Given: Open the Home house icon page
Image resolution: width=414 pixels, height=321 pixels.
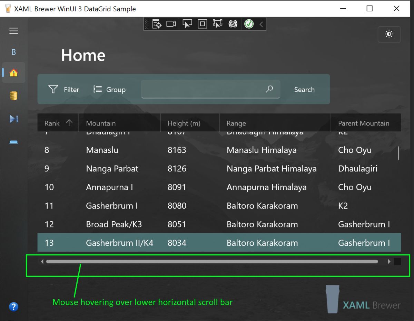Looking at the screenshot, I should pyautogui.click(x=13, y=73).
